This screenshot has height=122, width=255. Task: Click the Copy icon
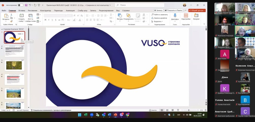pyautogui.click(x=11, y=18)
